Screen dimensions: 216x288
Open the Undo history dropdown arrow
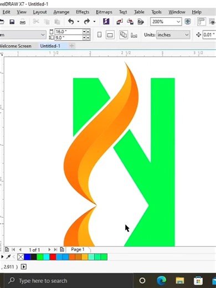point(78,22)
